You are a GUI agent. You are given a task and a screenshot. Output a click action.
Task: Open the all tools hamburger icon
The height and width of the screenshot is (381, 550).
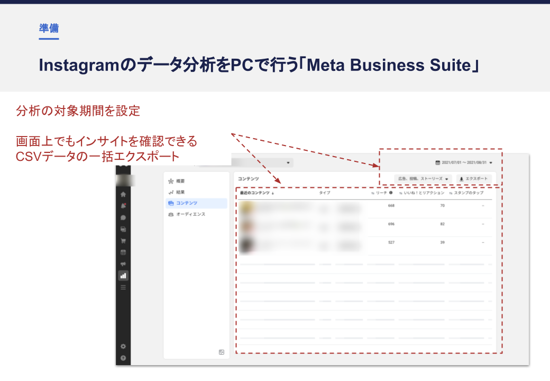click(x=123, y=287)
